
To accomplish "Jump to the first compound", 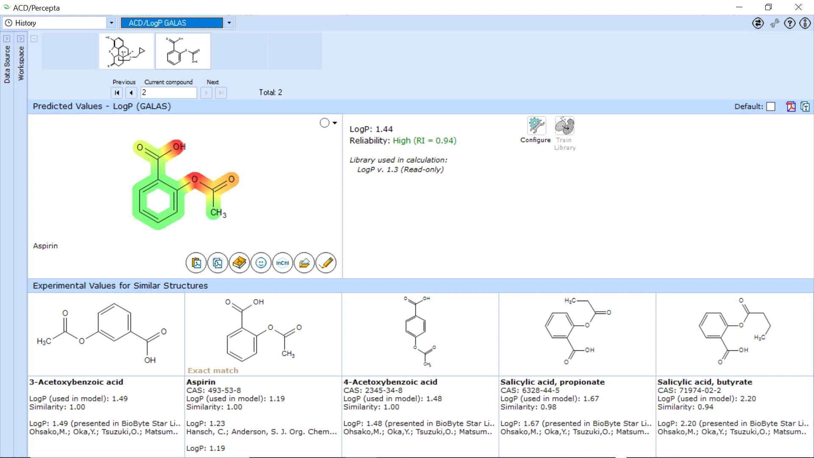I will click(x=117, y=92).
